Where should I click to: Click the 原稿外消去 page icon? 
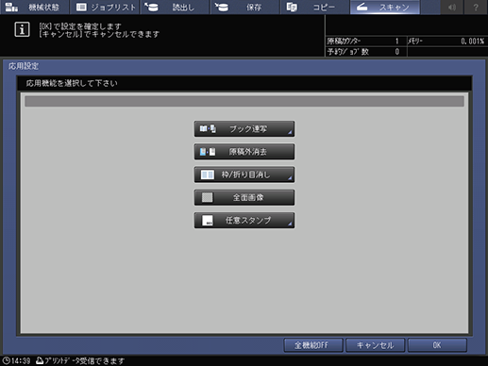pyautogui.click(x=208, y=152)
